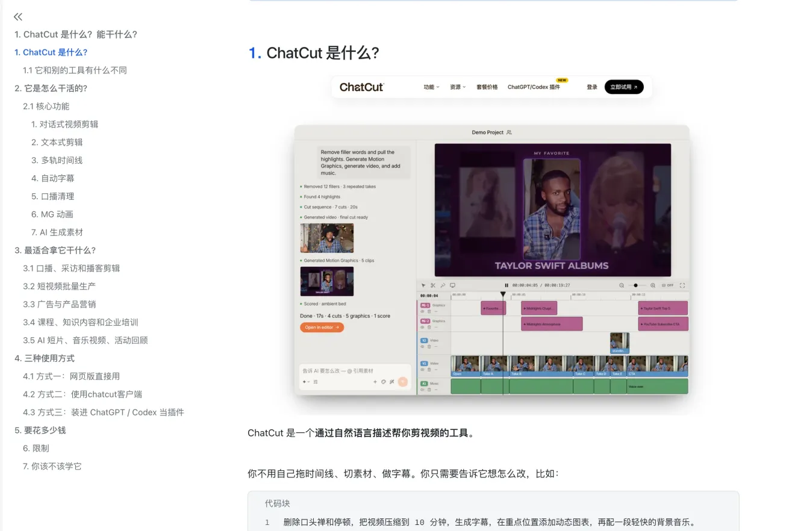Image resolution: width=795 pixels, height=531 pixels.
Task: Click the fullscreen icon in timeline toolbar
Action: point(682,285)
